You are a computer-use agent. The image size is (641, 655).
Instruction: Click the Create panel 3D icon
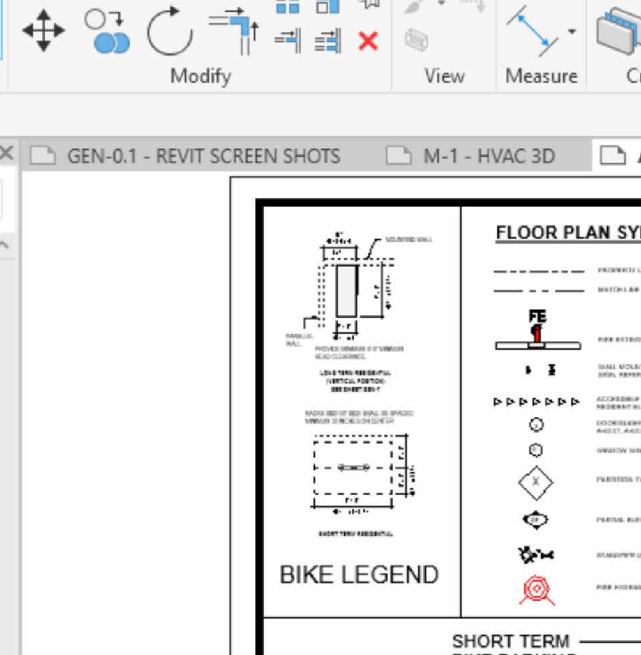coord(618,31)
